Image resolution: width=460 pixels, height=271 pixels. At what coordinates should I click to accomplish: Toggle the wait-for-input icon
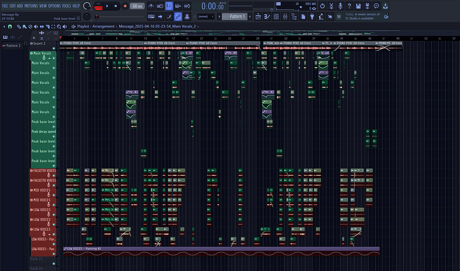tap(160, 6)
